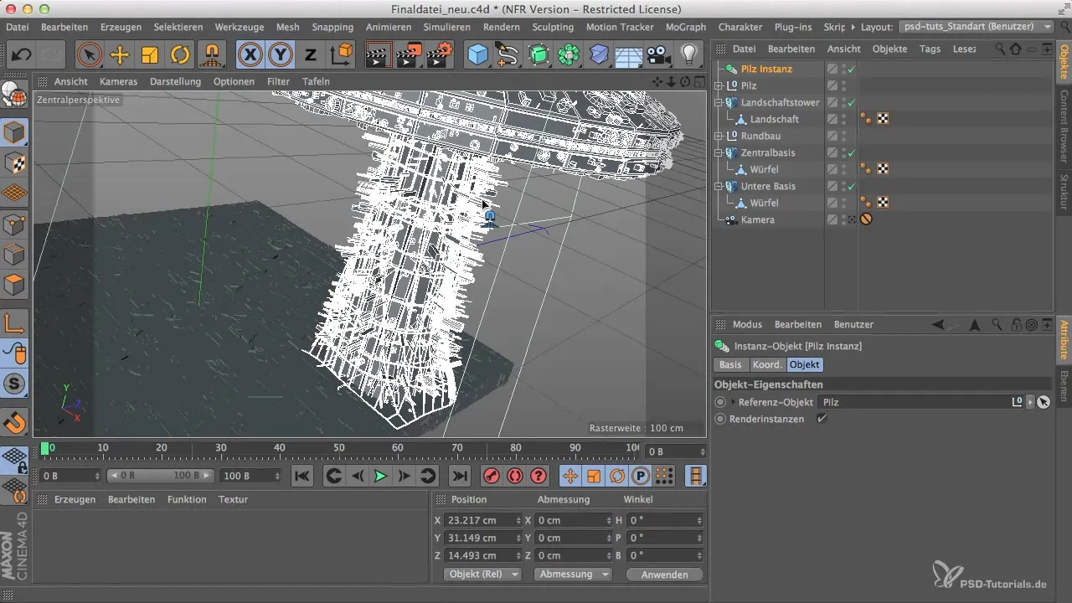Viewport: 1072px width, 603px height.
Task: Switch to the Koord. tab
Action: click(x=767, y=365)
